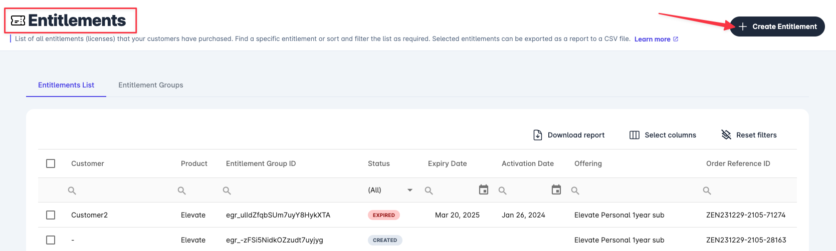Image resolution: width=836 pixels, height=251 pixels.
Task: Click the plus icon in Create Entitlement
Action: click(743, 26)
